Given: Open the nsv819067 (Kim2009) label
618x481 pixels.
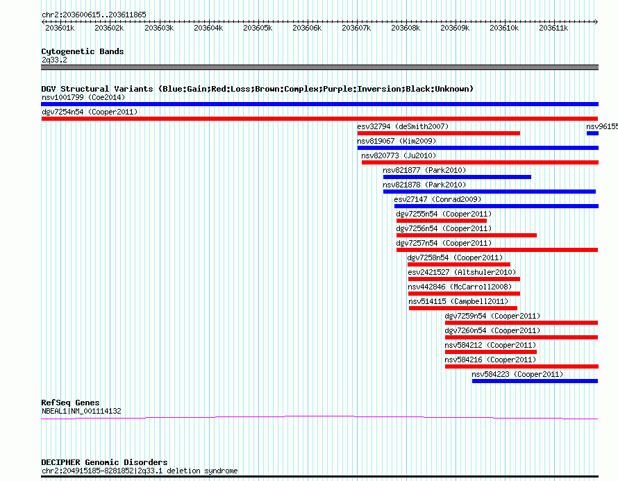Looking at the screenshot, I should click(396, 141).
